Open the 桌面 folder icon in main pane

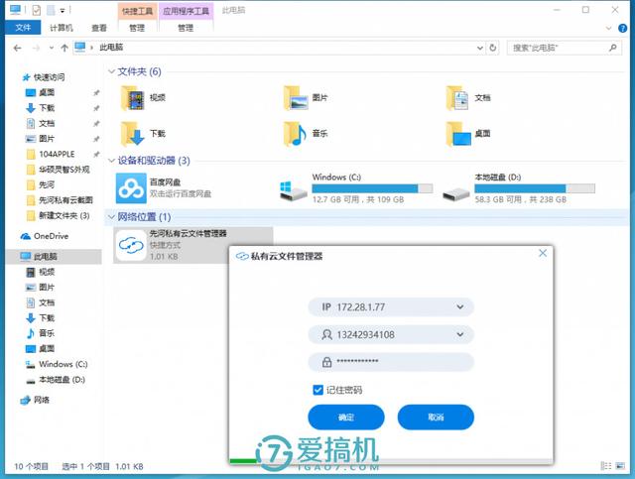pos(458,134)
